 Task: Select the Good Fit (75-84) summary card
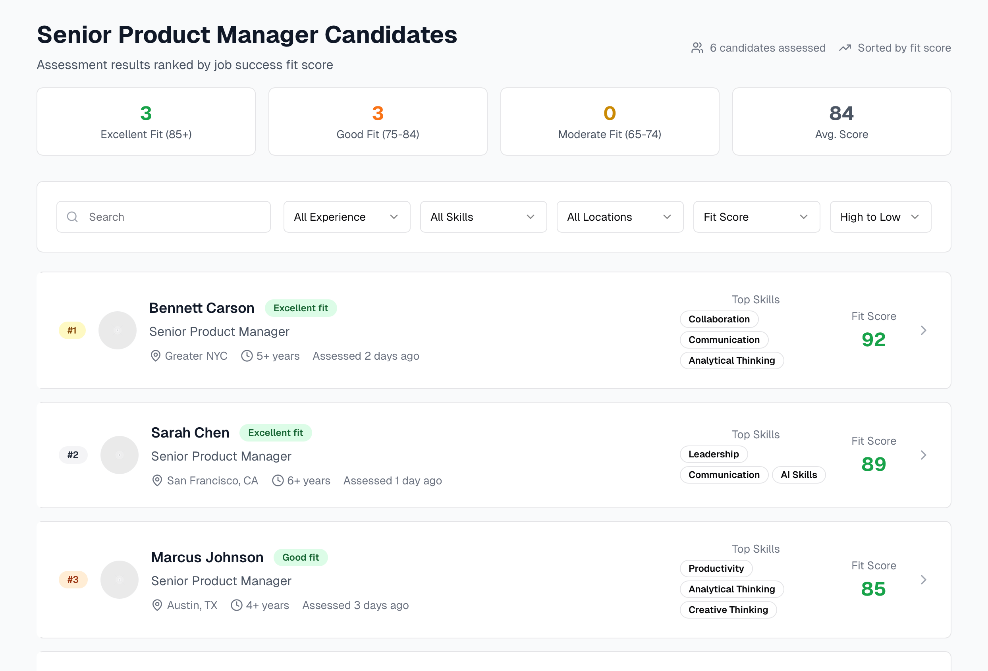point(378,121)
